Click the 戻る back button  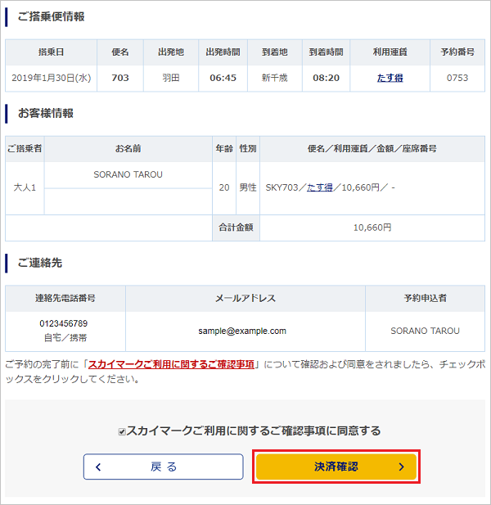(x=163, y=467)
